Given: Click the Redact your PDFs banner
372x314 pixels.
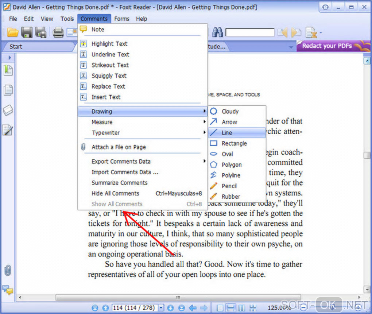Looking at the screenshot, I should (x=333, y=46).
